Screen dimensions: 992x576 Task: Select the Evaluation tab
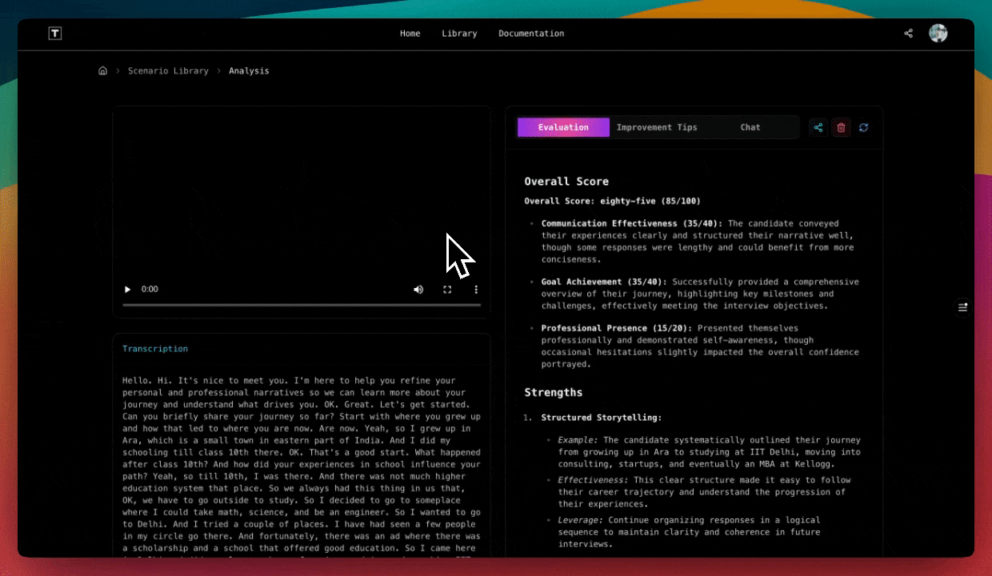[563, 127]
